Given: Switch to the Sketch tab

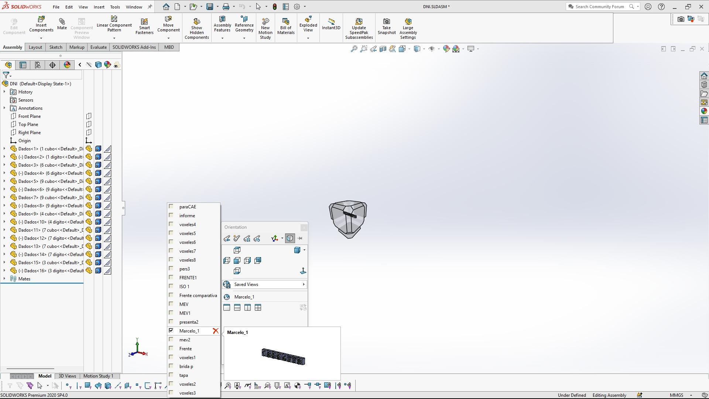Looking at the screenshot, I should pos(56,47).
